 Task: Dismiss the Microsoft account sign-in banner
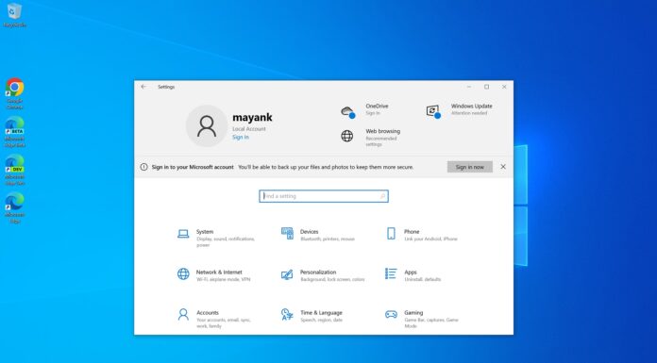tap(503, 167)
